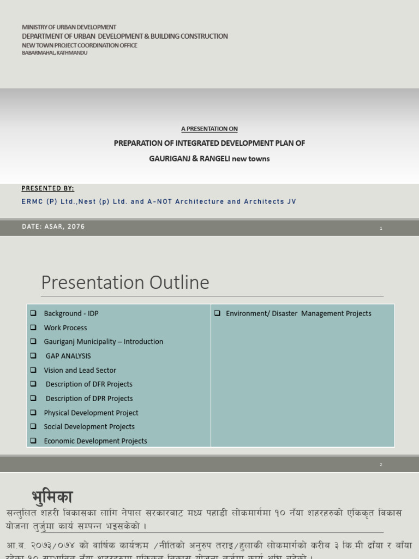Click 'Description of DFR Projects' item

tap(89, 384)
